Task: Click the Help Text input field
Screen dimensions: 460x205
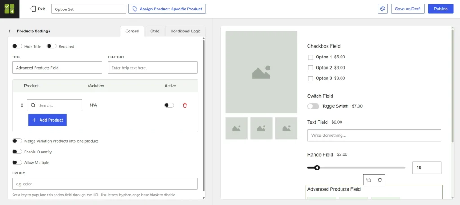Action: tap(153, 68)
